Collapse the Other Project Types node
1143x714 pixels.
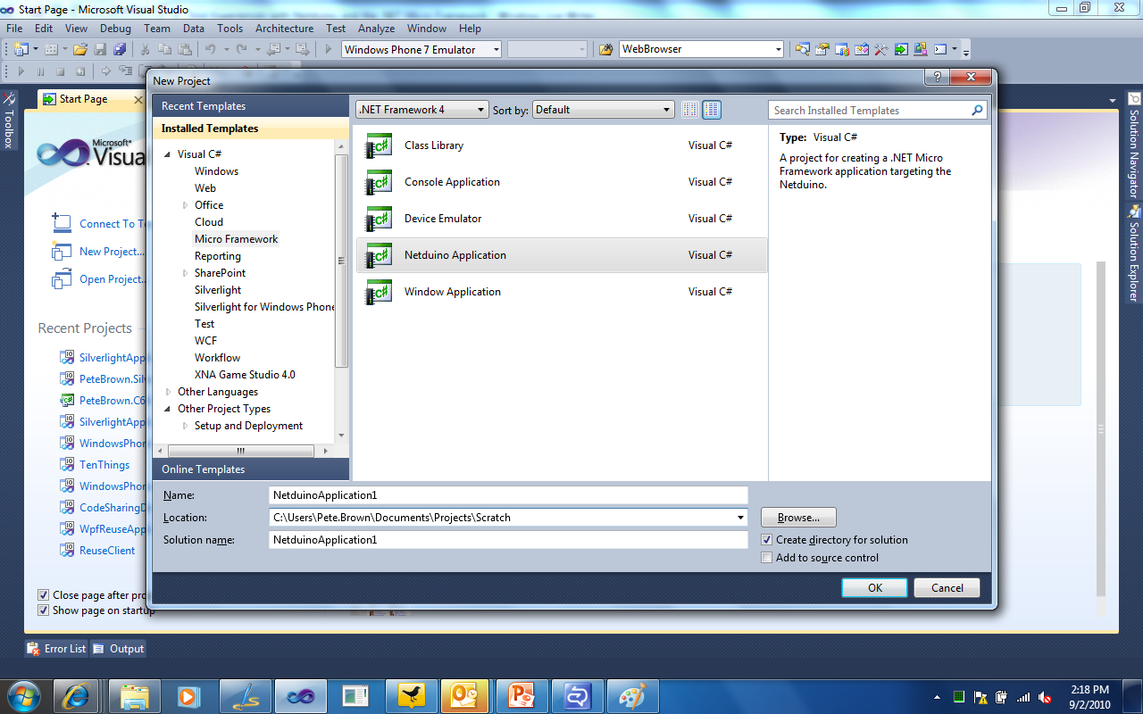[x=168, y=409]
